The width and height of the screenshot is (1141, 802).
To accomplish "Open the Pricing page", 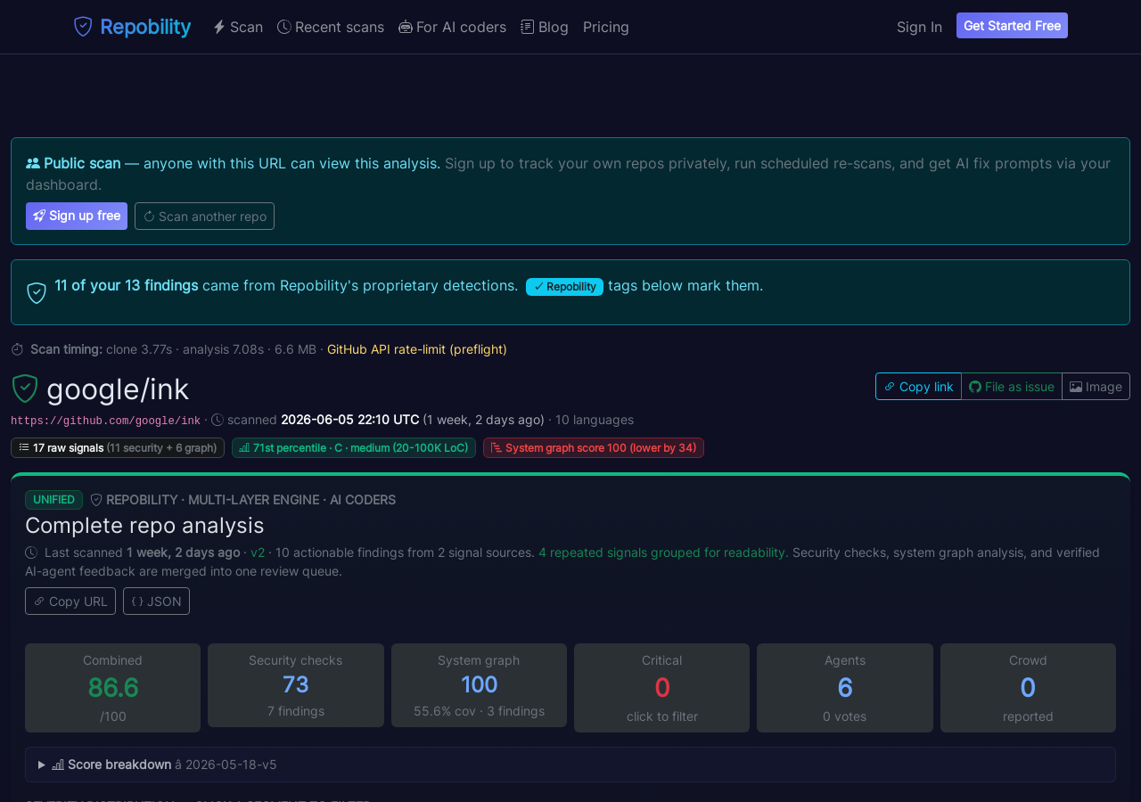I will pyautogui.click(x=606, y=27).
